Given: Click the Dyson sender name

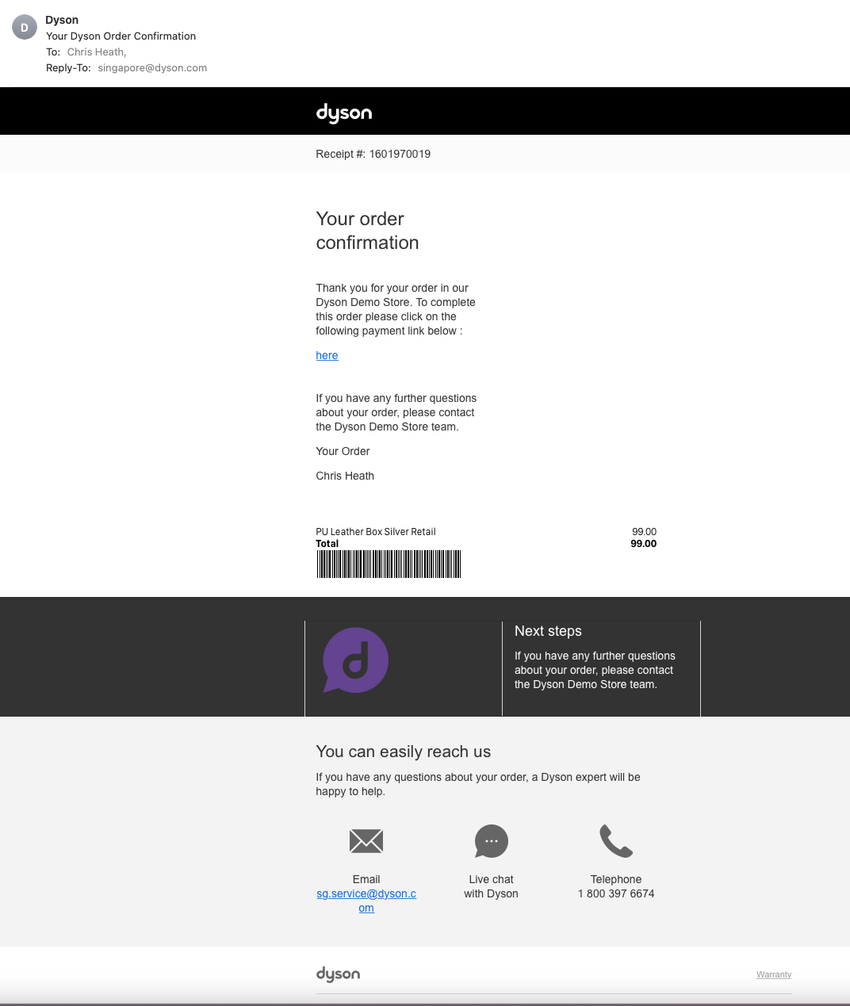Looking at the screenshot, I should click(62, 20).
